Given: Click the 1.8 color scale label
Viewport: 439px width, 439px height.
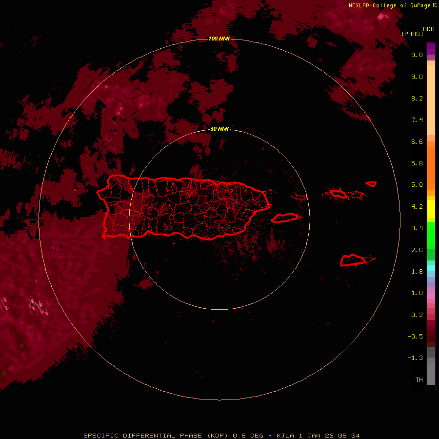Looking at the screenshot, I should coord(417,272).
